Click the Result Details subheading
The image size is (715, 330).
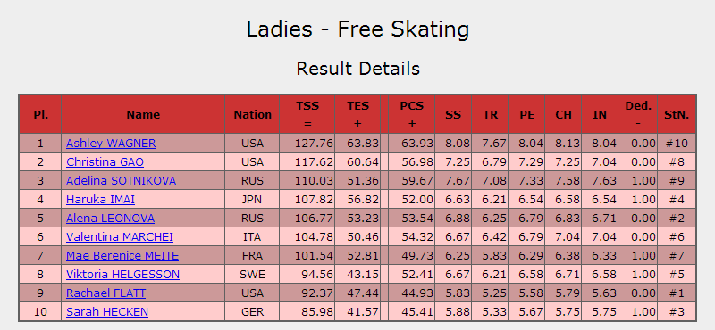pos(358,69)
